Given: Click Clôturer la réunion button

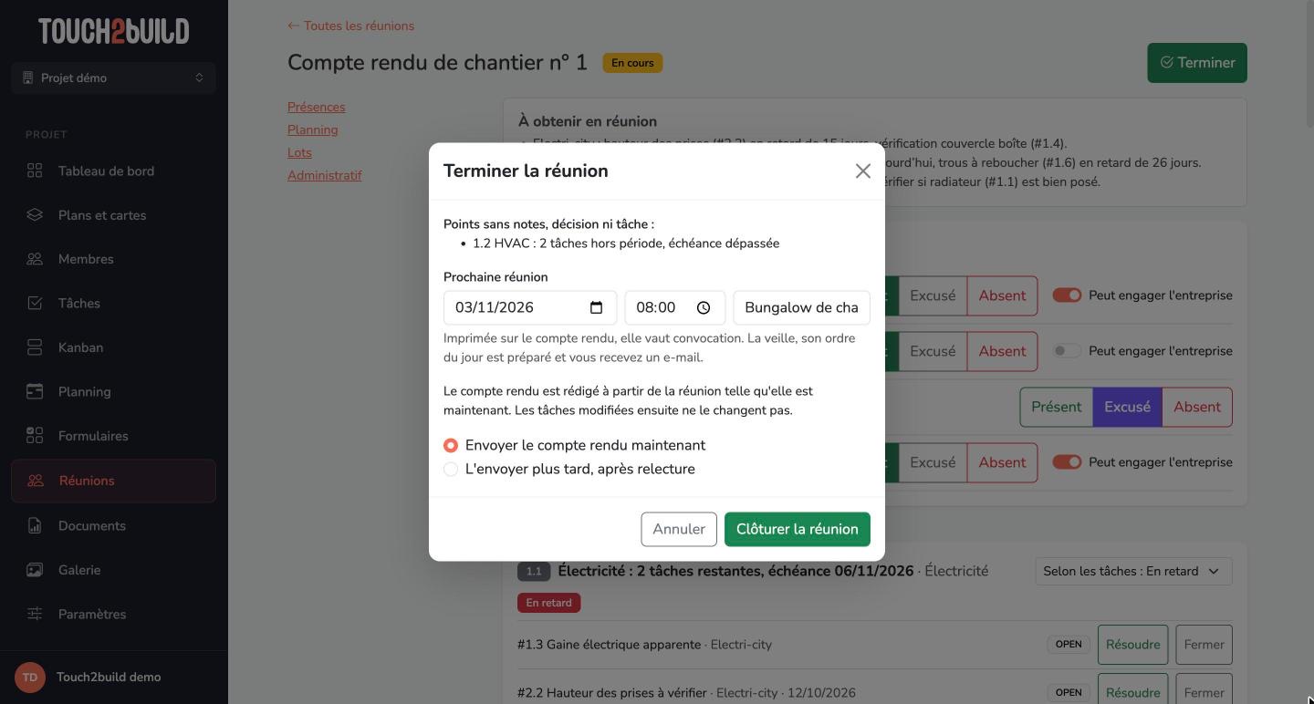Looking at the screenshot, I should 798,529.
